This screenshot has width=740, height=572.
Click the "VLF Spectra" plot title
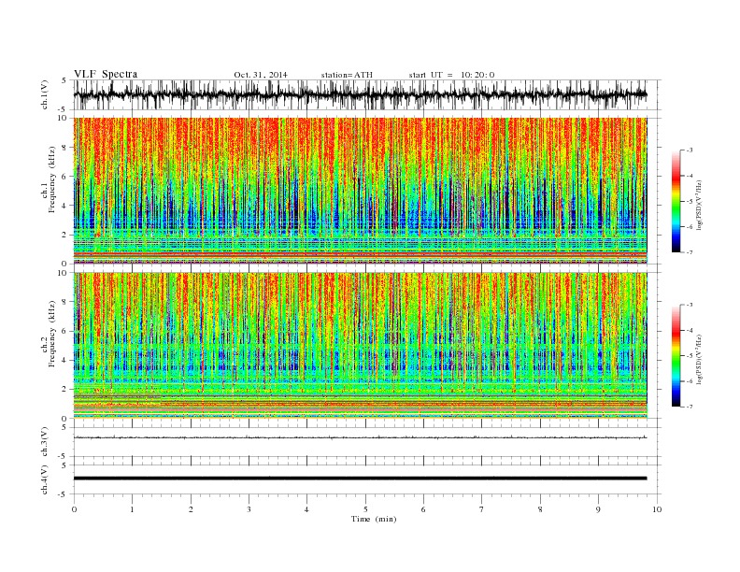(106, 74)
